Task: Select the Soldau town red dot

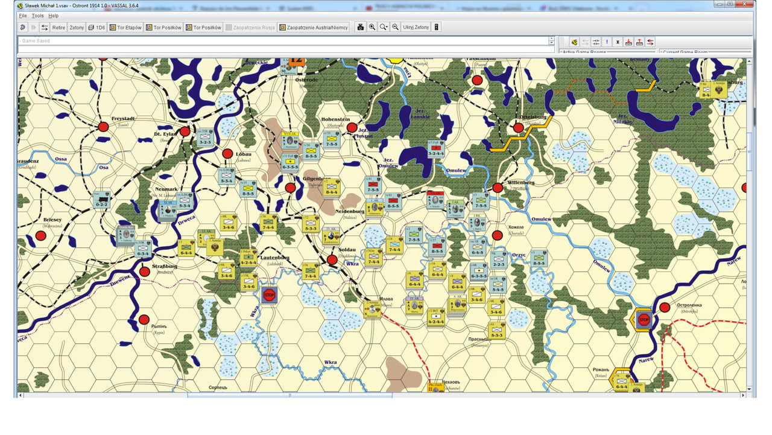Action: click(x=332, y=260)
